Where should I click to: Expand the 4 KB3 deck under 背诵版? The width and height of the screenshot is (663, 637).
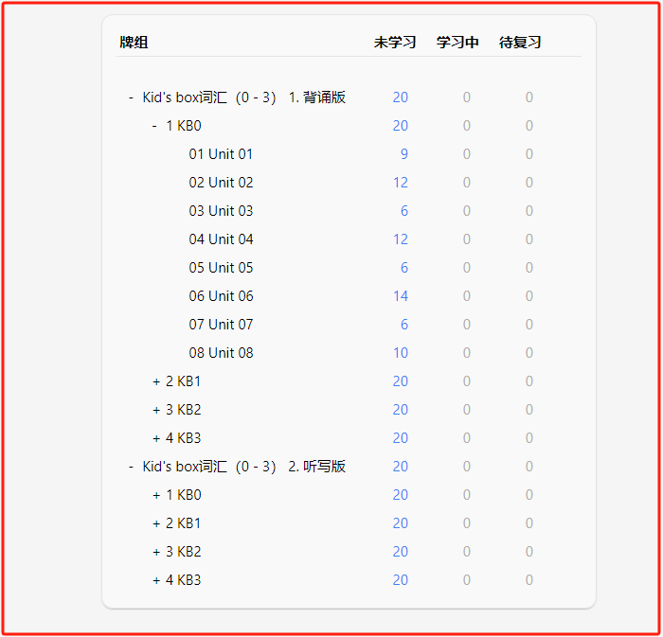[x=156, y=438]
